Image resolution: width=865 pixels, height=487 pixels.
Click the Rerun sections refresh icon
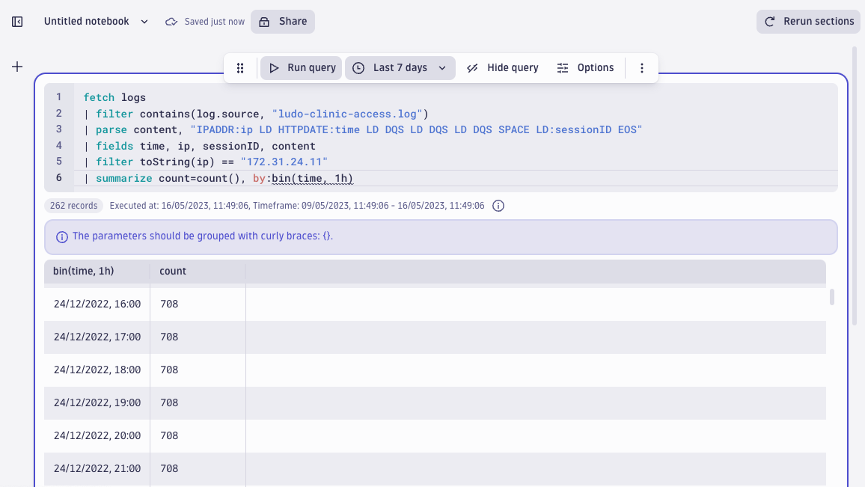770,21
